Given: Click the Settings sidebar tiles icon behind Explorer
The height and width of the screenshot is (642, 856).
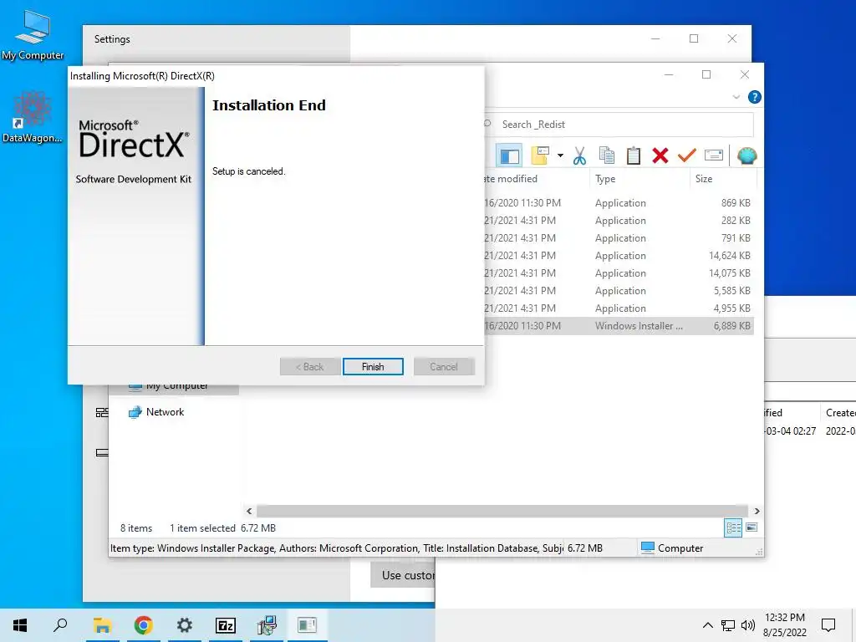Looking at the screenshot, I should 102,413.
